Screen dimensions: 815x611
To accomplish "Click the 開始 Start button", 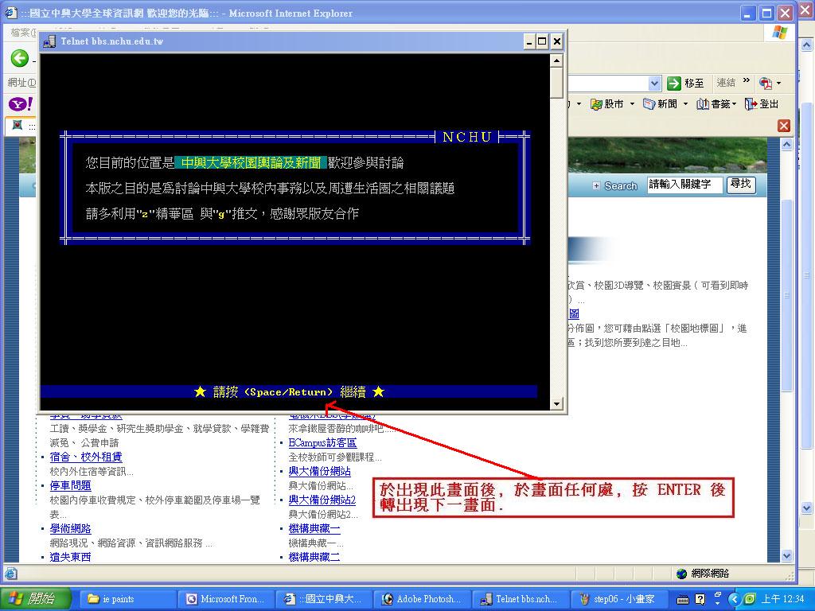I will [35, 598].
